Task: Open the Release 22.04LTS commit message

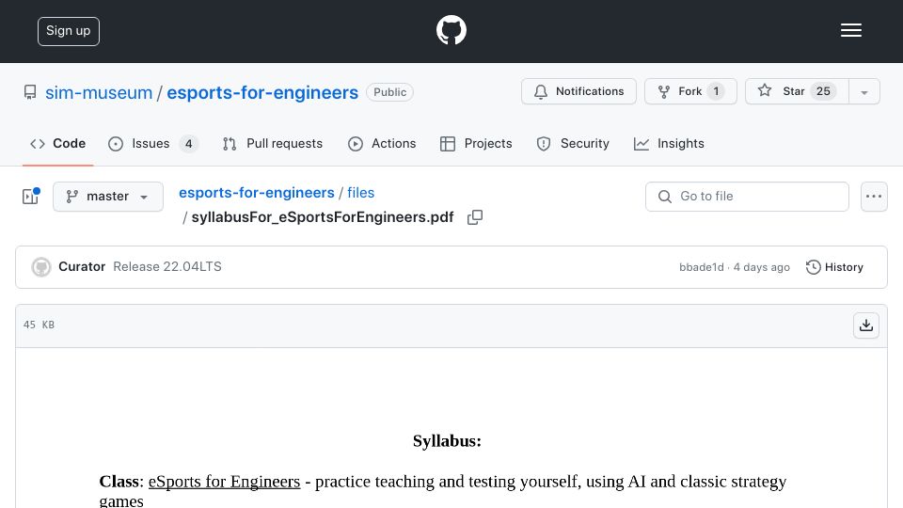Action: [167, 266]
